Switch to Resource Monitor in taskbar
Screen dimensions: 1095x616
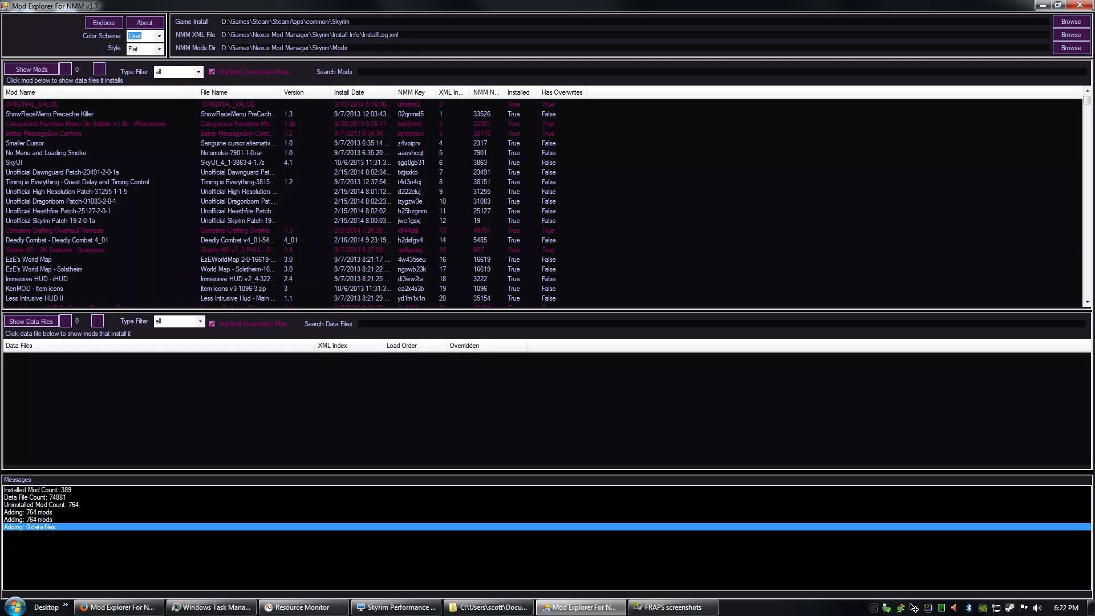(x=303, y=607)
